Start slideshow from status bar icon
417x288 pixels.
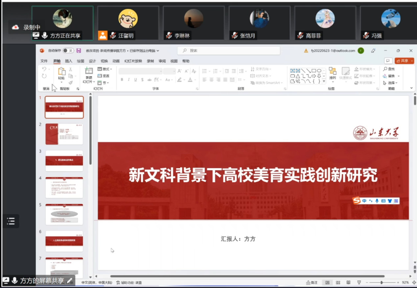click(359, 282)
